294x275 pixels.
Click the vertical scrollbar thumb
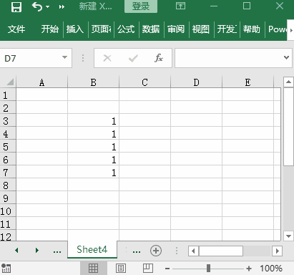(x=288, y=127)
